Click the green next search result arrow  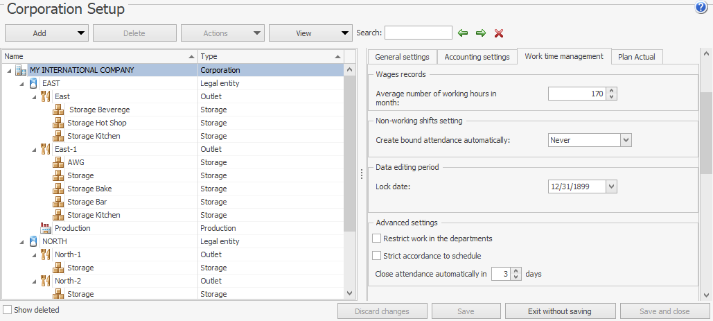[x=481, y=33]
